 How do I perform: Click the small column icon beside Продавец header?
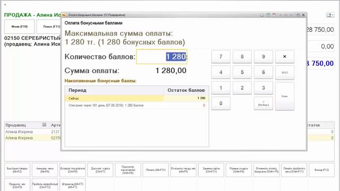point(44,125)
